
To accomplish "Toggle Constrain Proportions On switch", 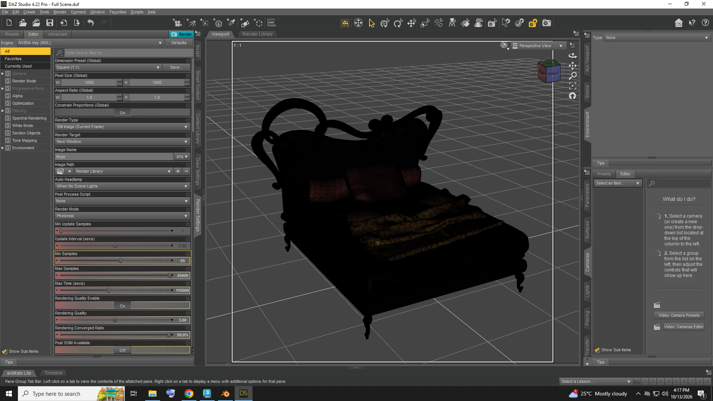I will [123, 113].
